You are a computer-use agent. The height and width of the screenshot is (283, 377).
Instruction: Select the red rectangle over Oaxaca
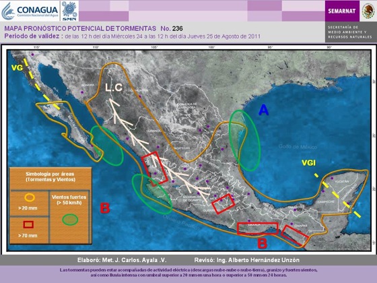click(x=258, y=228)
